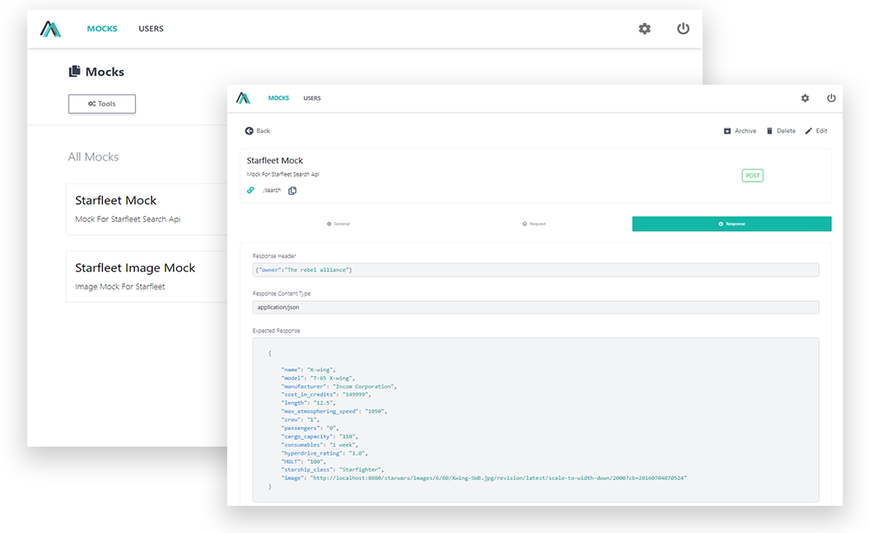Click the Edit button

tap(816, 131)
